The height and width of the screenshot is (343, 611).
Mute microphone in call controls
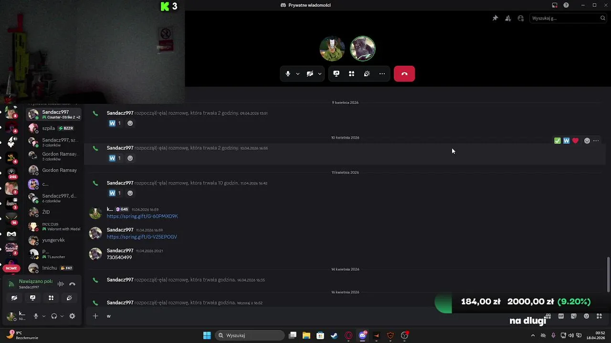(288, 74)
